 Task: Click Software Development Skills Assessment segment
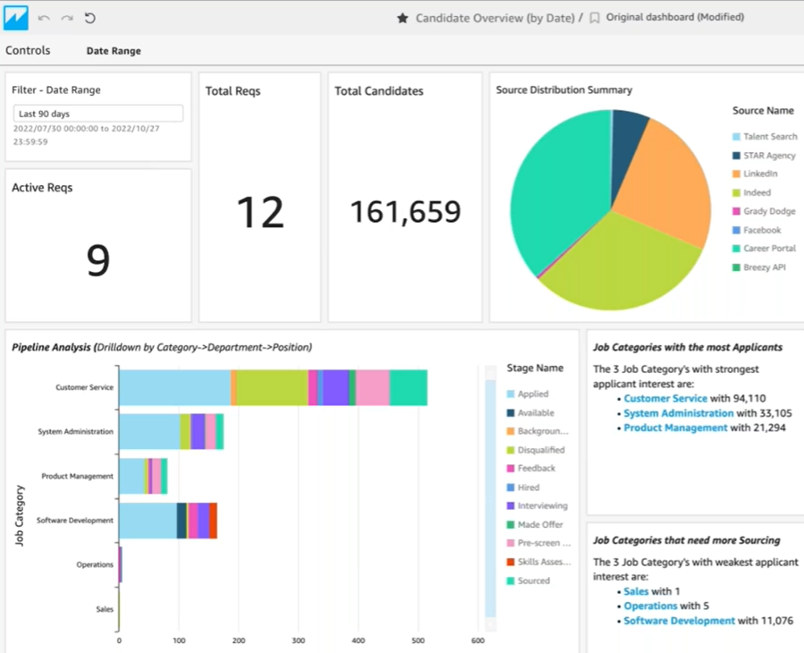point(214,521)
